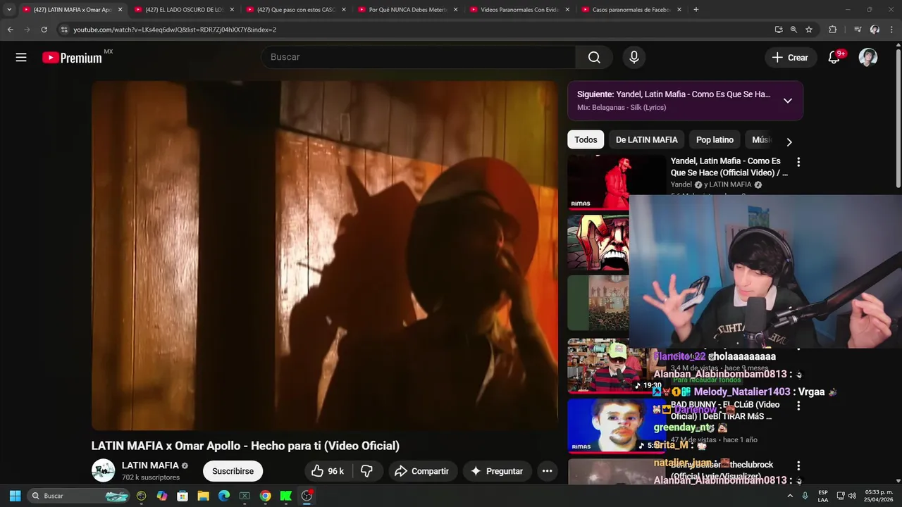Click the browser address bar URL
902x507 pixels.
tap(175, 30)
